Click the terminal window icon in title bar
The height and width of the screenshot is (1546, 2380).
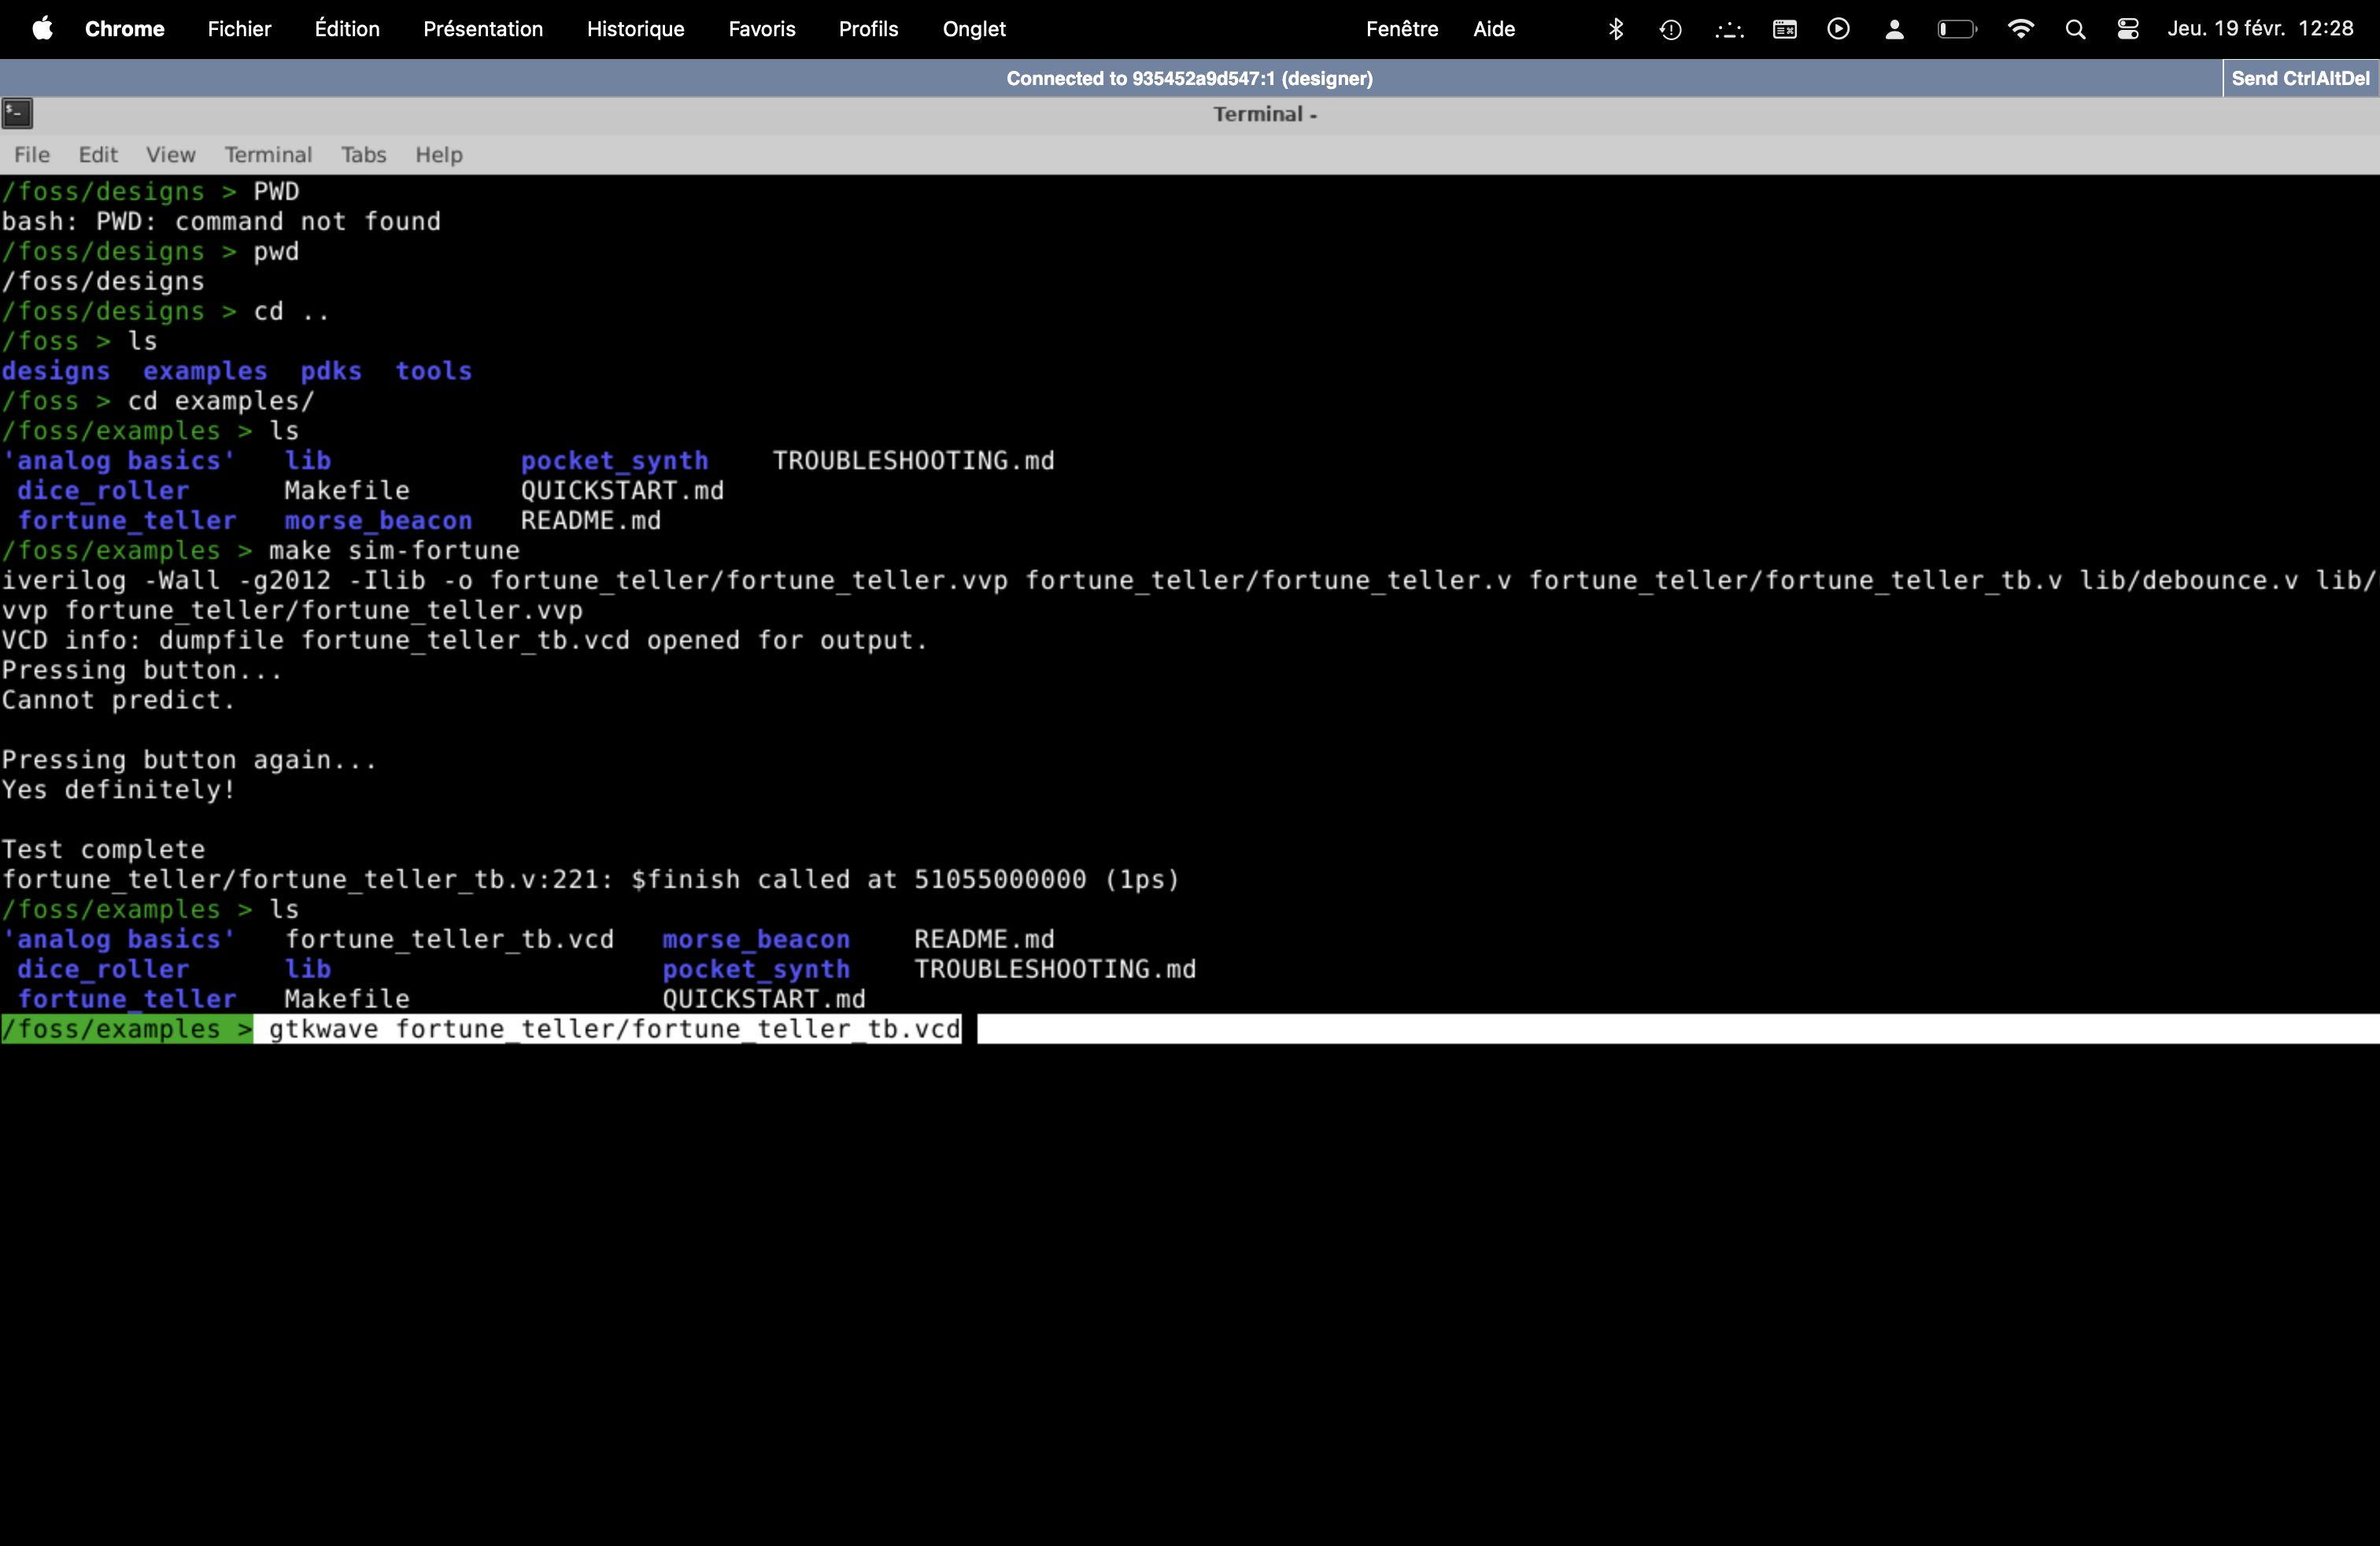(17, 114)
